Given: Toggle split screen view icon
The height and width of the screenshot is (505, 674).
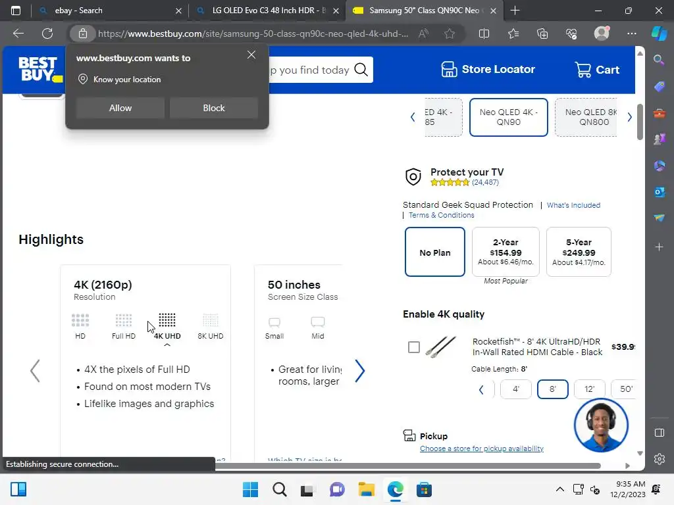Looking at the screenshot, I should (x=484, y=34).
